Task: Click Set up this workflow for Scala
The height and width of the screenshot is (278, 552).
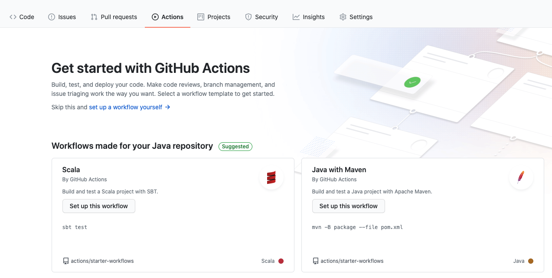Action: point(98,206)
